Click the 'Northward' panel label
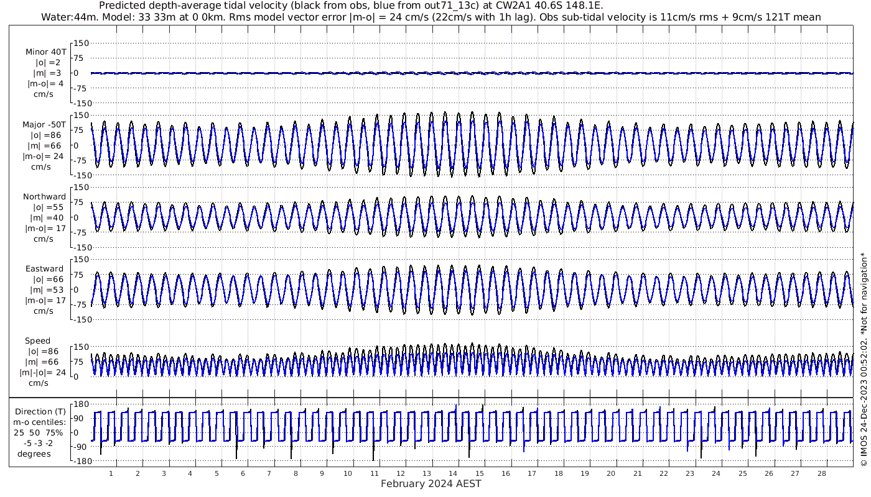871x497 pixels. point(45,197)
